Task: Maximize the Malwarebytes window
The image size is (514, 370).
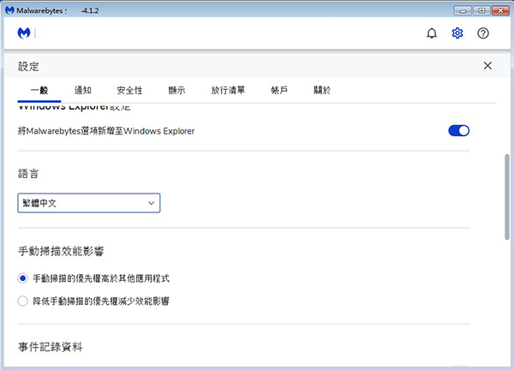Action: (x=481, y=11)
